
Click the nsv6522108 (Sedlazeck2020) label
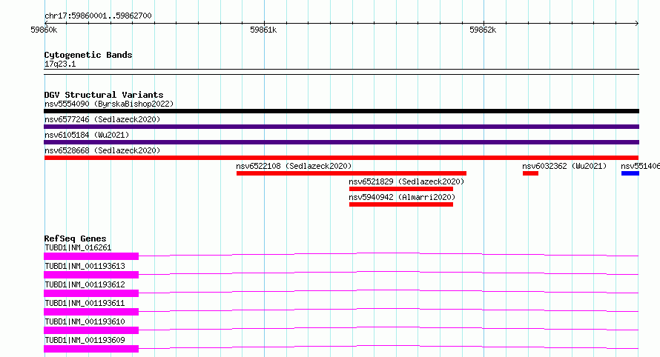[294, 166]
